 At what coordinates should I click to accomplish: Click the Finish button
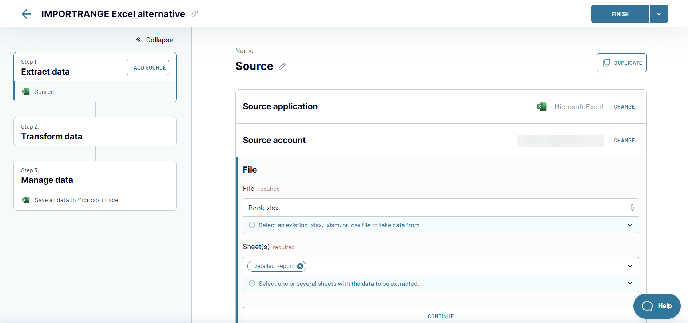point(620,14)
